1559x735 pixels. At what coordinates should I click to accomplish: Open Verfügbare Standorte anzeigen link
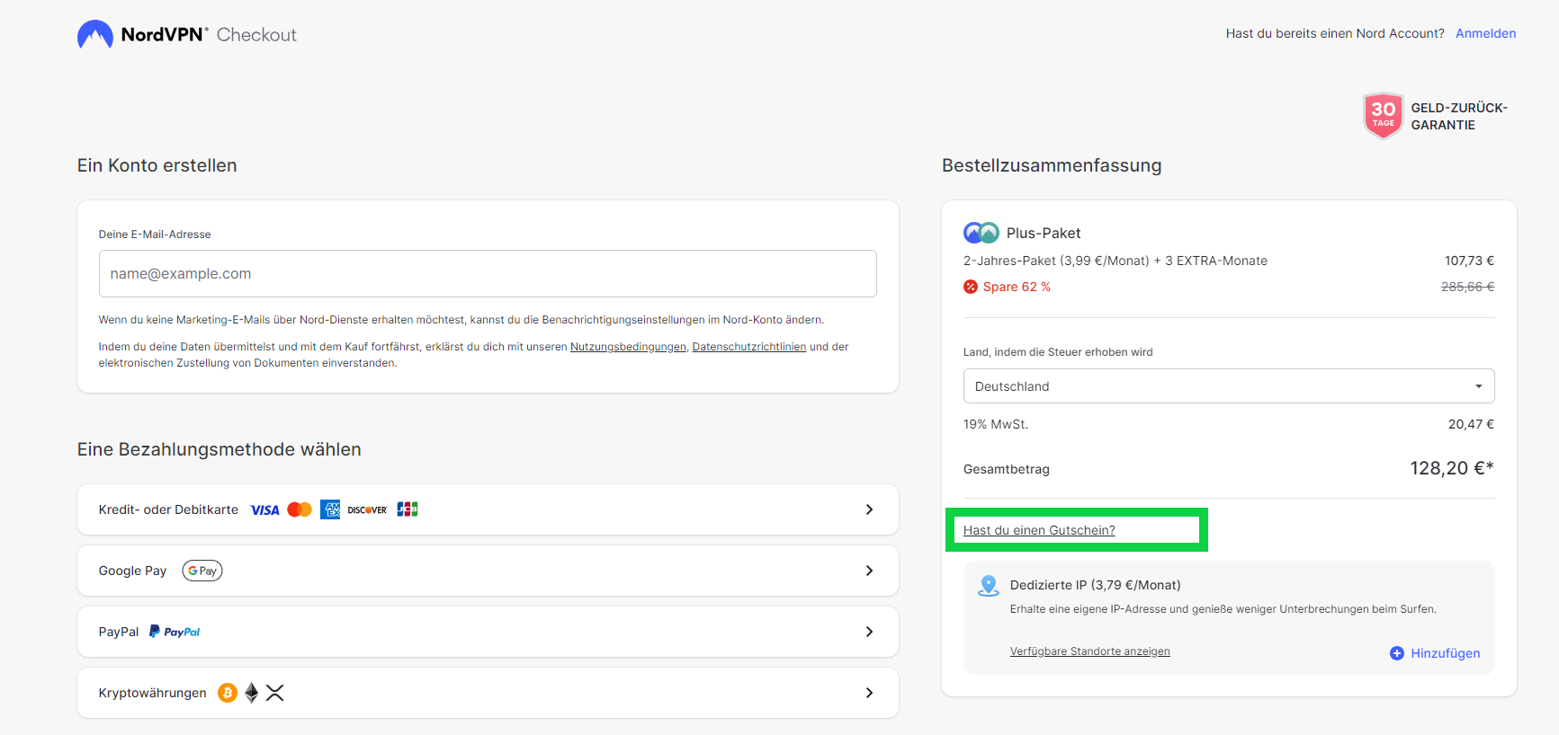(1090, 651)
